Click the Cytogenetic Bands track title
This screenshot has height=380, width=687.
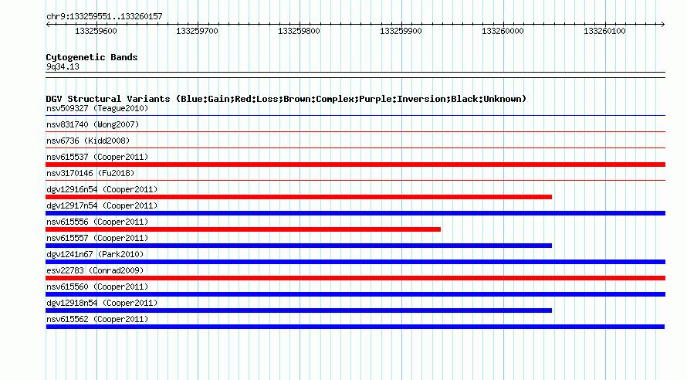tap(92, 57)
